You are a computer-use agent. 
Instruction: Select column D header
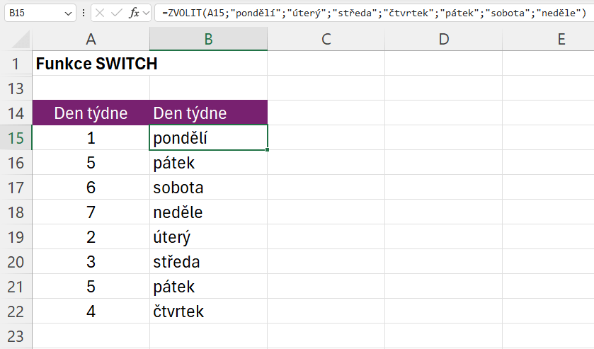[x=443, y=40]
